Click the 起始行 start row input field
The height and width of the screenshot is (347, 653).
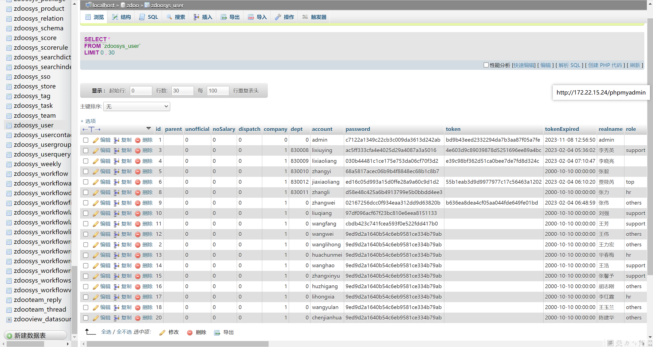tap(141, 91)
